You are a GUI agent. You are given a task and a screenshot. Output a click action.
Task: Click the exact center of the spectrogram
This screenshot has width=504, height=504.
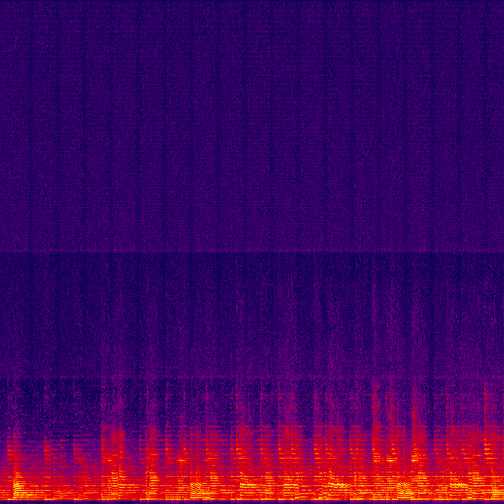pyautogui.click(x=252, y=252)
